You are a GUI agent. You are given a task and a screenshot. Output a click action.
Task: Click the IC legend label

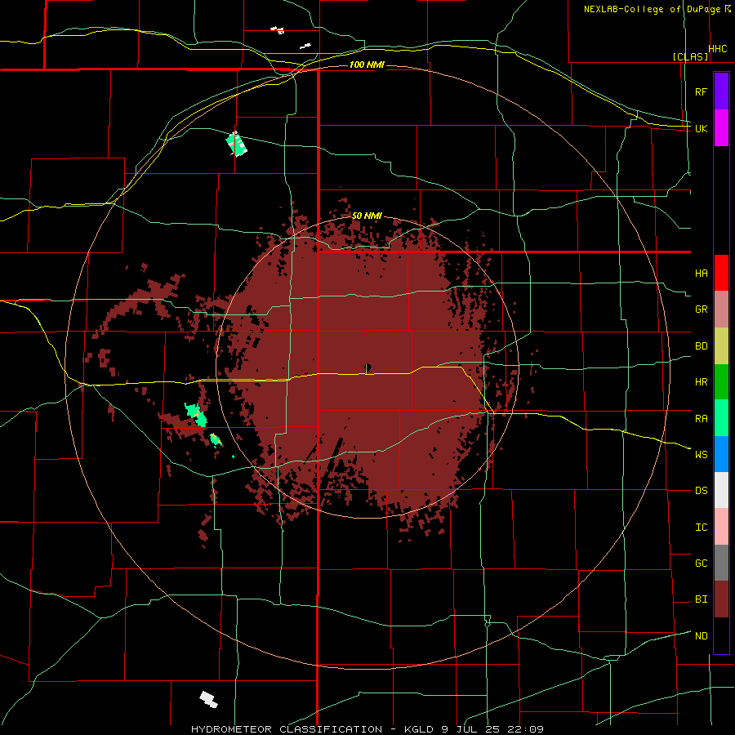coord(701,528)
